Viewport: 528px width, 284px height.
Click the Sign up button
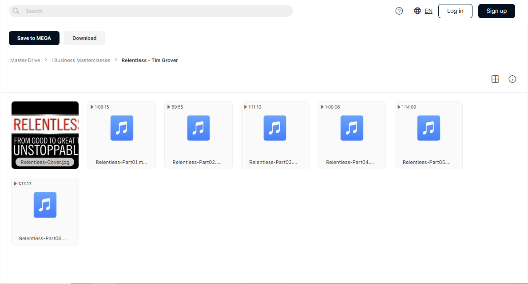(496, 11)
